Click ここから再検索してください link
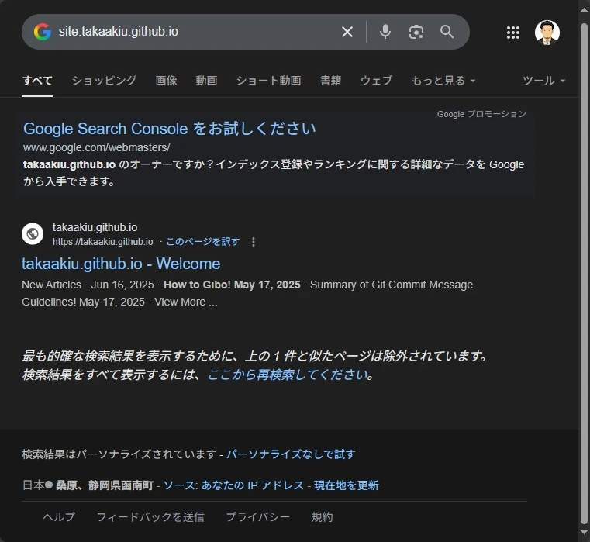Viewport: 590px width, 542px height. pos(288,375)
